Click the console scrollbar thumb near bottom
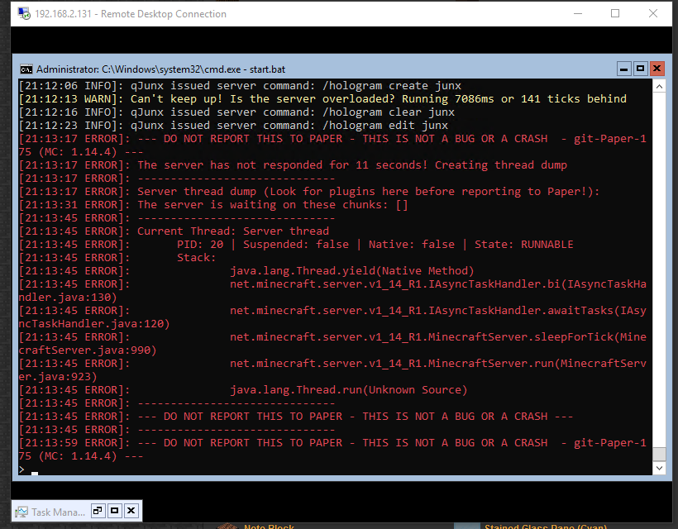The width and height of the screenshot is (678, 529). pyautogui.click(x=659, y=454)
